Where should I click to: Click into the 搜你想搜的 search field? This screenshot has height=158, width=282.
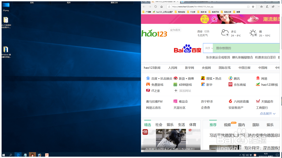point(246,48)
